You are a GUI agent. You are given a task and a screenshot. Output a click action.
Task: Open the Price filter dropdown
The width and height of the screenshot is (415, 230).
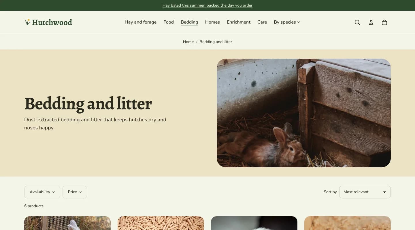(75, 192)
